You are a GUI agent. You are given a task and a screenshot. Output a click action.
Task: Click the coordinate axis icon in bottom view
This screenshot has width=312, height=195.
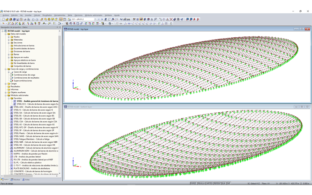point(76,162)
